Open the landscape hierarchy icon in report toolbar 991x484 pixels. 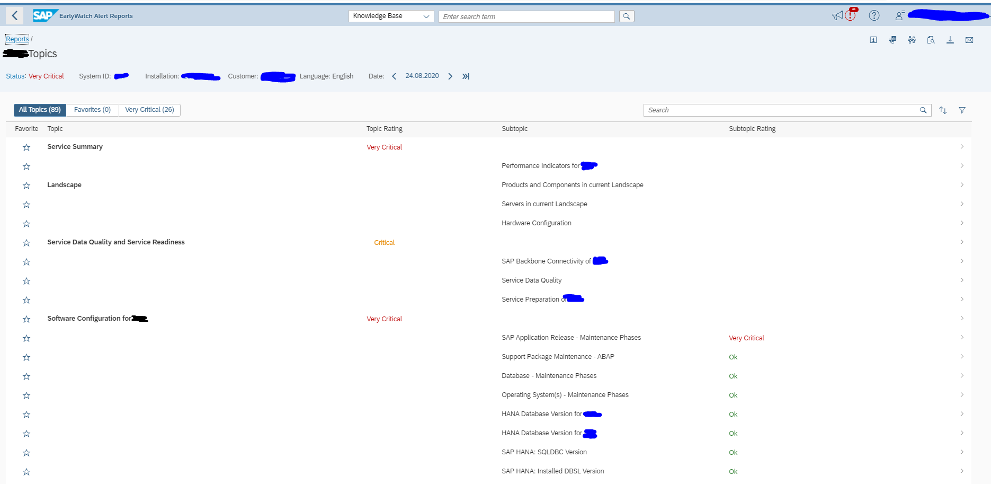[x=912, y=40]
